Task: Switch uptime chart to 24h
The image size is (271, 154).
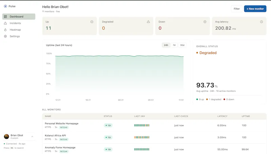Action: pyautogui.click(x=166, y=45)
